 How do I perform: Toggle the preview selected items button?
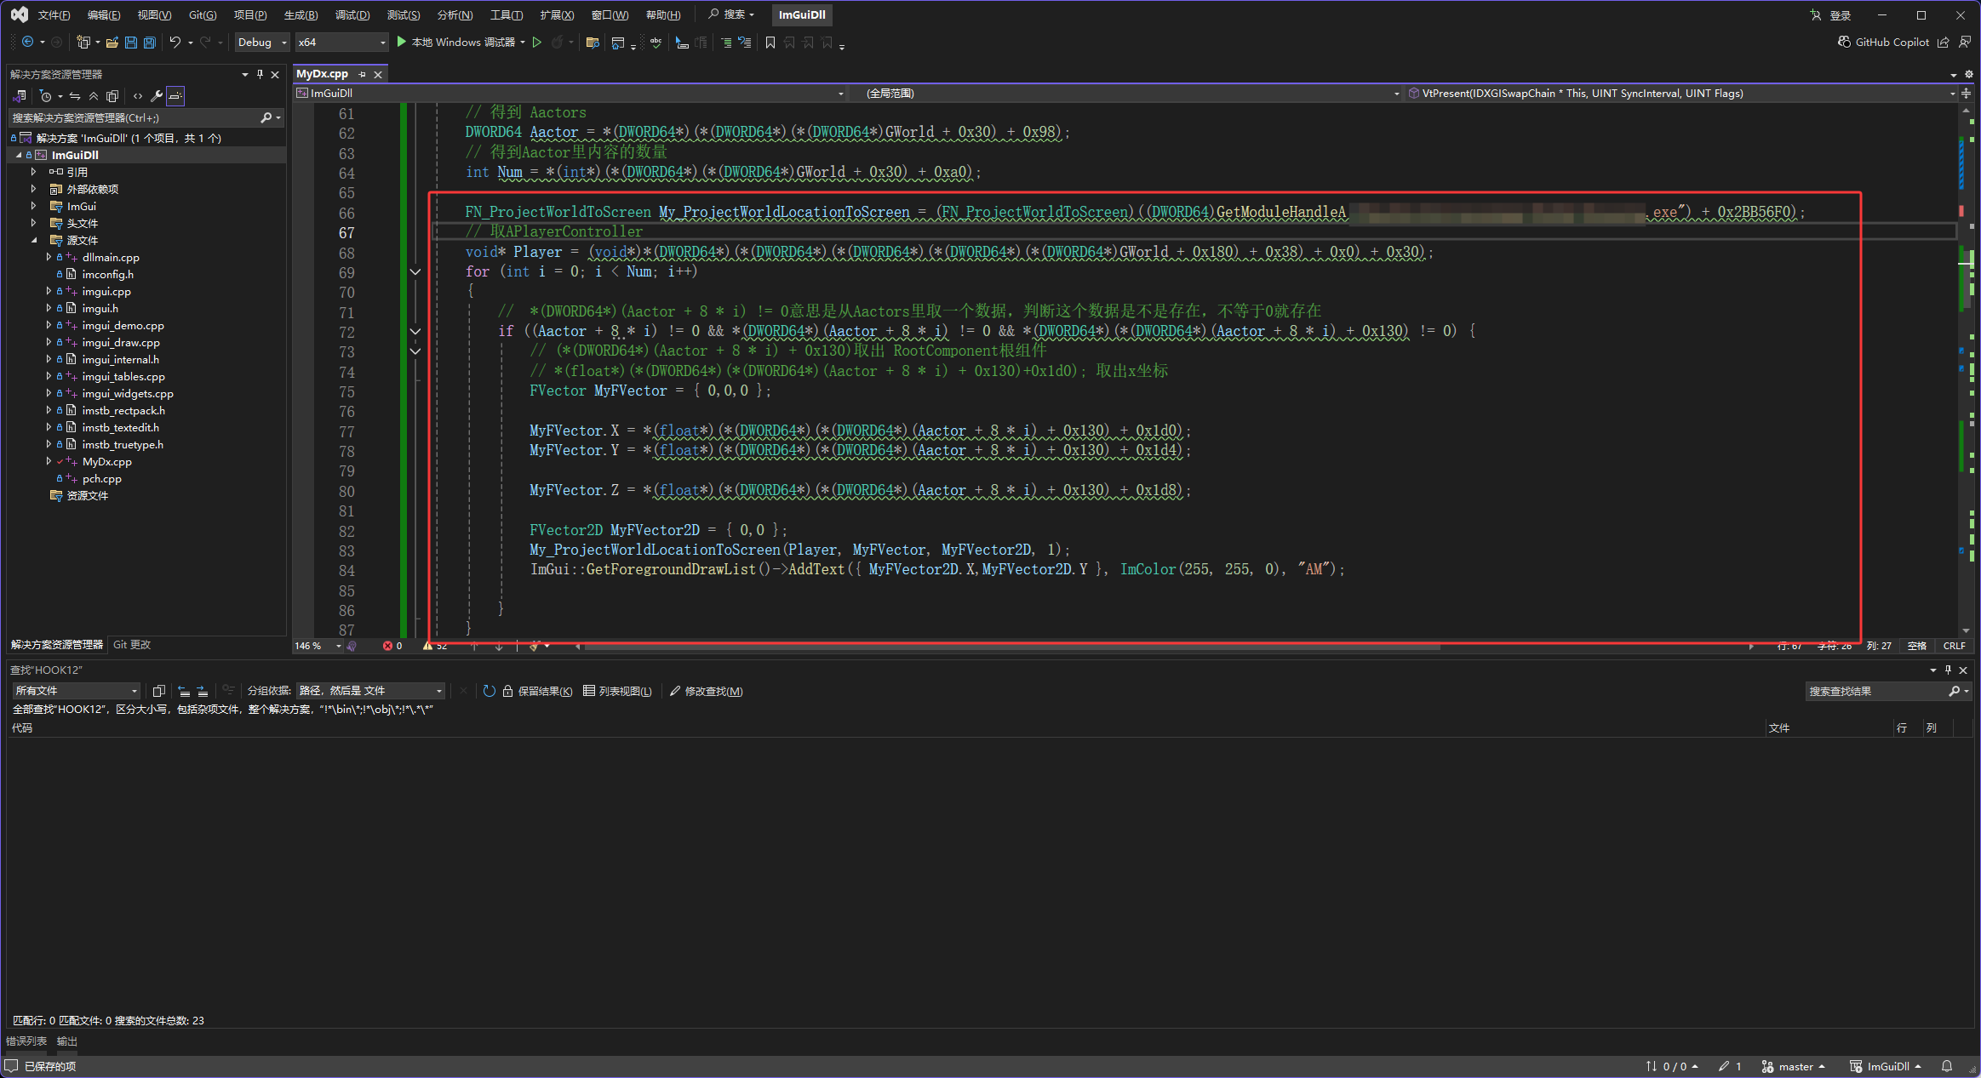click(x=175, y=96)
